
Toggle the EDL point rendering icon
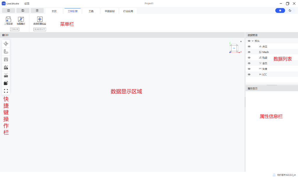(6, 67)
